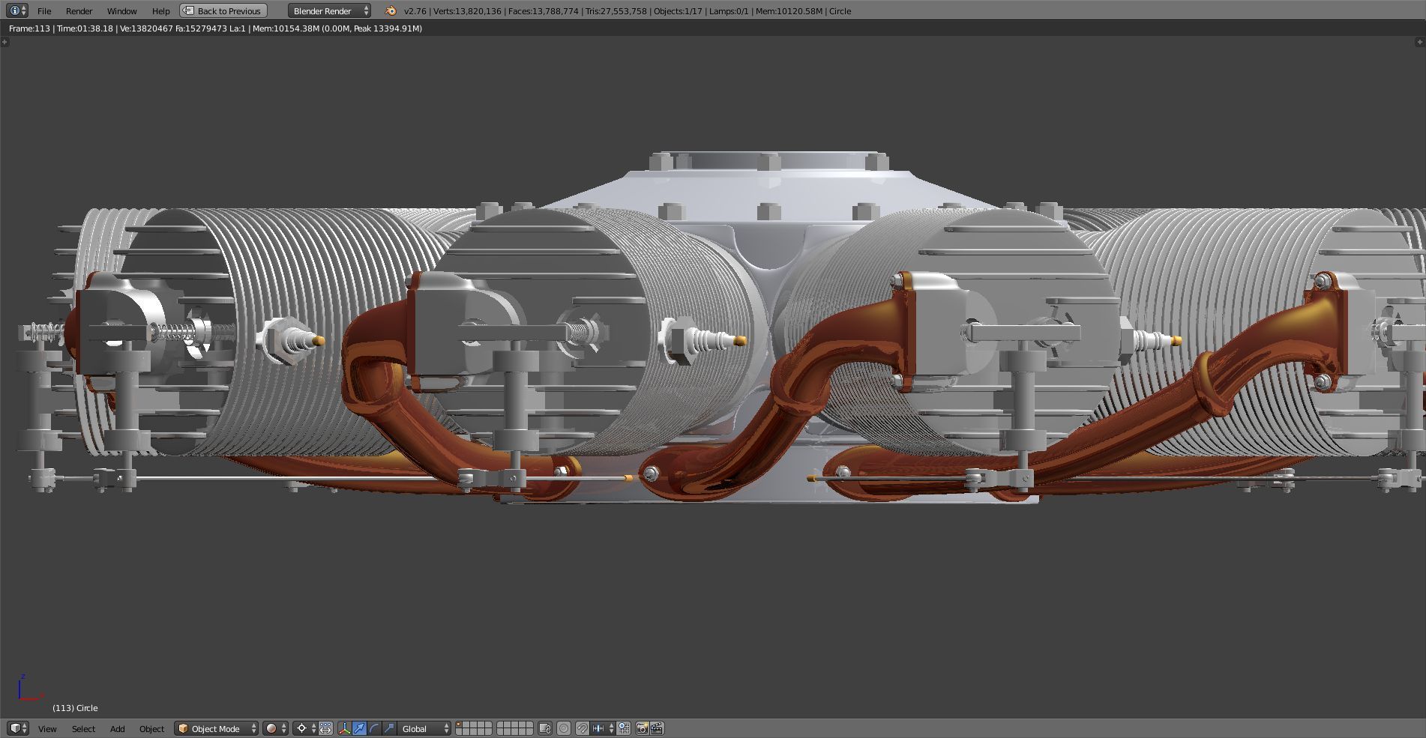Toggle snap during transform magnet

pyautogui.click(x=582, y=728)
